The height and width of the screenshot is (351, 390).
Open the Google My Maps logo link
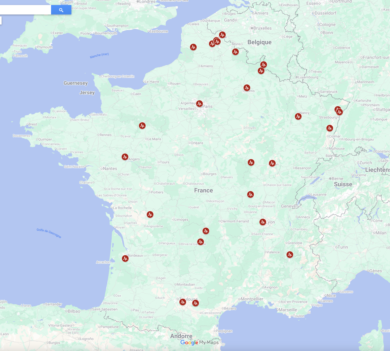[199, 342]
